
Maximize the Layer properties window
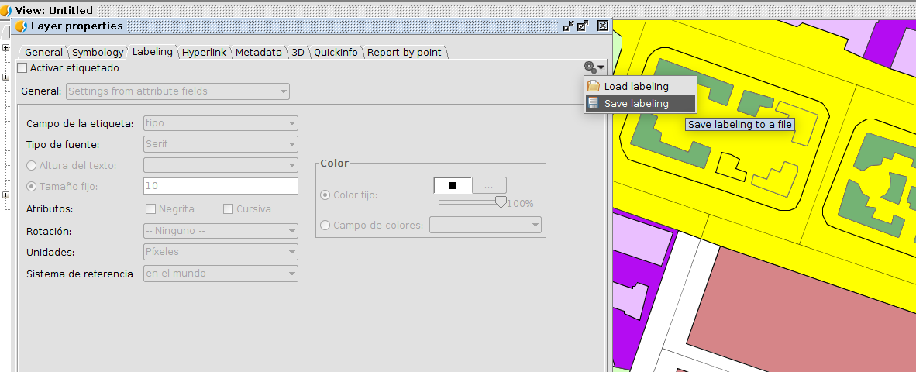[x=583, y=26]
